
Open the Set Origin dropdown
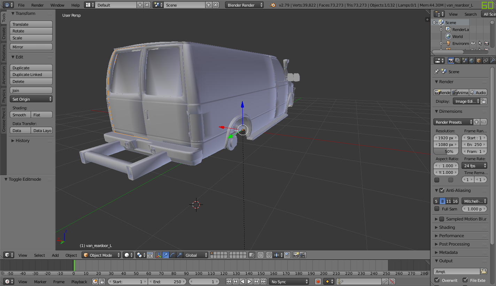click(x=31, y=99)
